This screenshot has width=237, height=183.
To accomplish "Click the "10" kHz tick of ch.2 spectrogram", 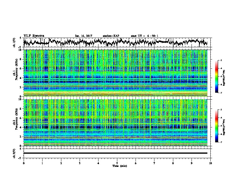I will coord(20,99).
